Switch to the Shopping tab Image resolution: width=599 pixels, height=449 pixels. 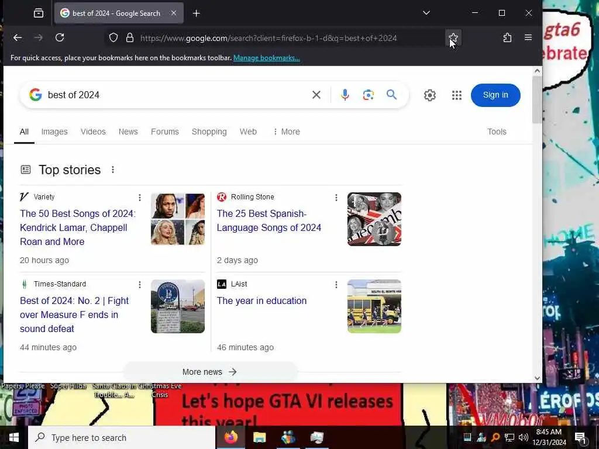tap(209, 132)
